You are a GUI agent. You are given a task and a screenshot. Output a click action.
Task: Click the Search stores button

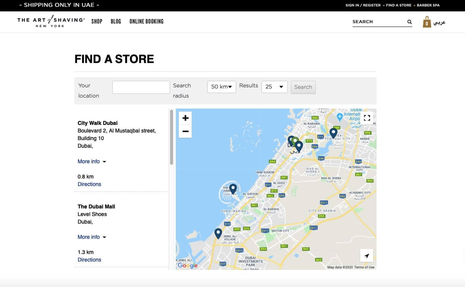point(303,87)
